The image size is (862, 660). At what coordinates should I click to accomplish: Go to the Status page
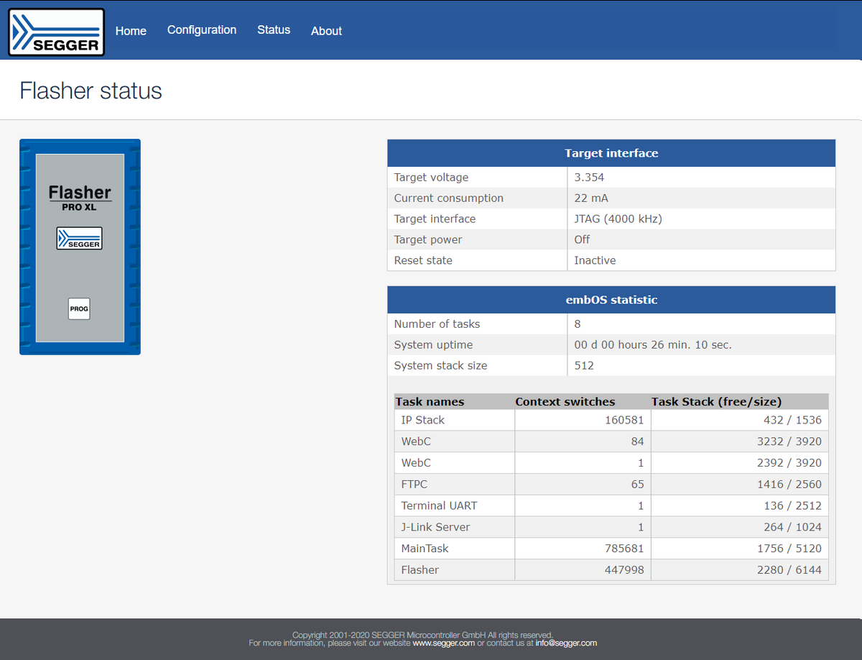[x=274, y=30]
